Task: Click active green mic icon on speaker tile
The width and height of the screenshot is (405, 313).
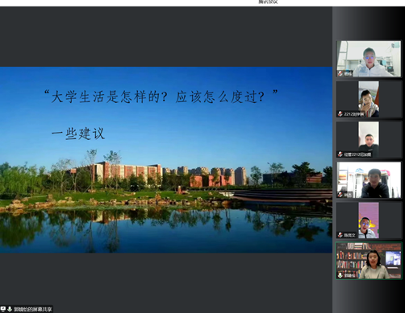Action: [340, 275]
